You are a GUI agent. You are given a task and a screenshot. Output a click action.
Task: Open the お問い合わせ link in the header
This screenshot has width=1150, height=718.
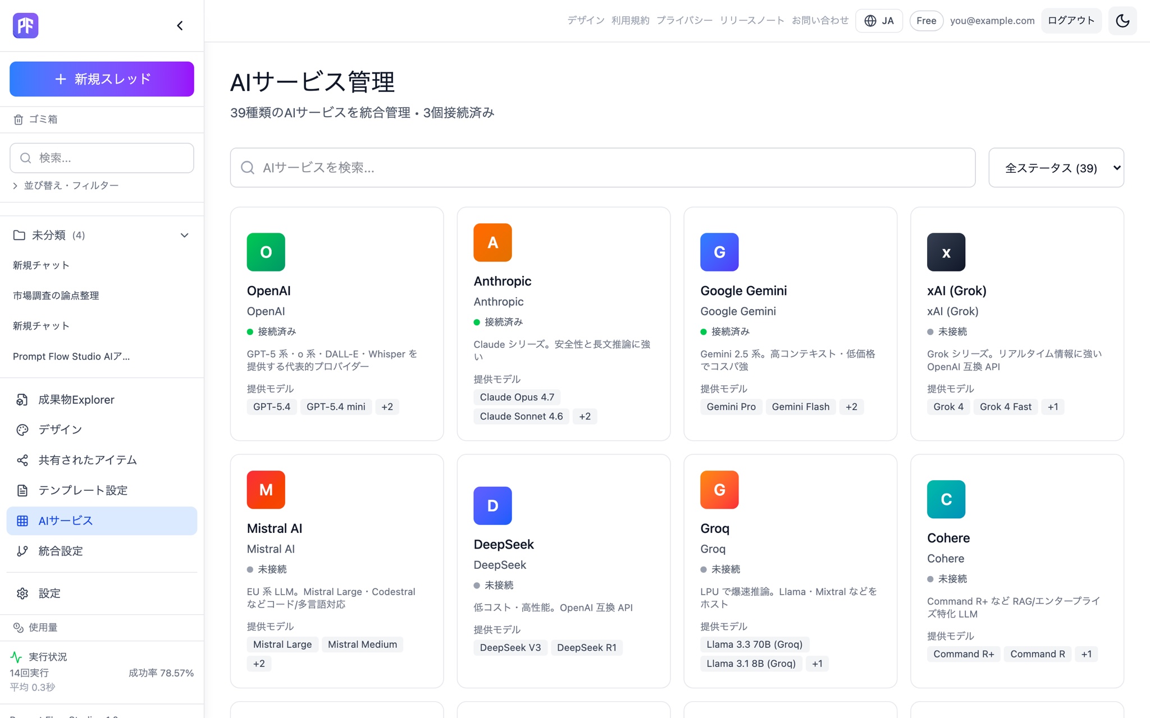pos(820,21)
